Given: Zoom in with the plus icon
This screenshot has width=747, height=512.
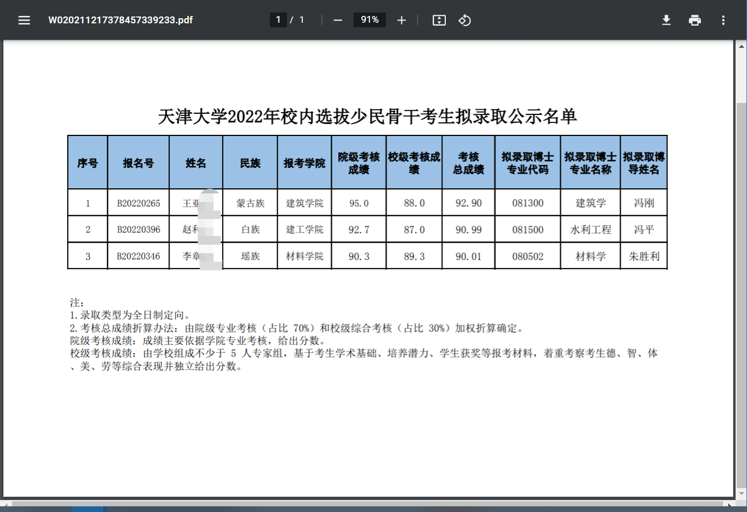Looking at the screenshot, I should (401, 20).
